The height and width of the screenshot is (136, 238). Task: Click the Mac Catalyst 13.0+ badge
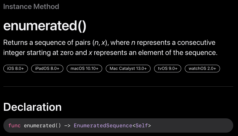tap(128, 68)
